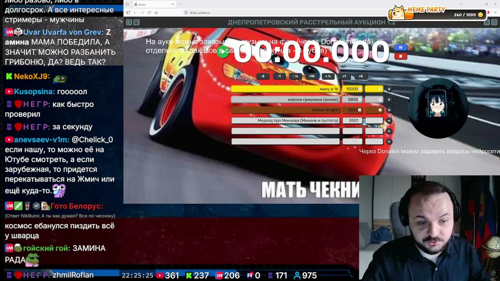The height and width of the screenshot is (281, 500).
Task: Click the YouTube viewer count 361
Action: click(x=168, y=276)
